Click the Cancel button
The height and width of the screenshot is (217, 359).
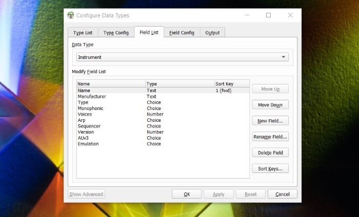(x=282, y=194)
